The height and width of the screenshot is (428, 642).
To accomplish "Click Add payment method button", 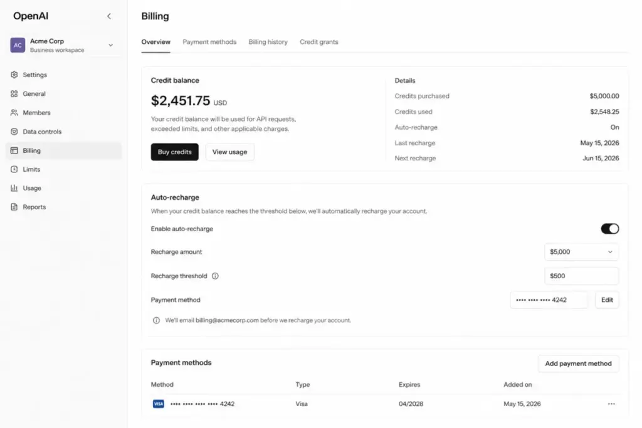I will tap(578, 363).
